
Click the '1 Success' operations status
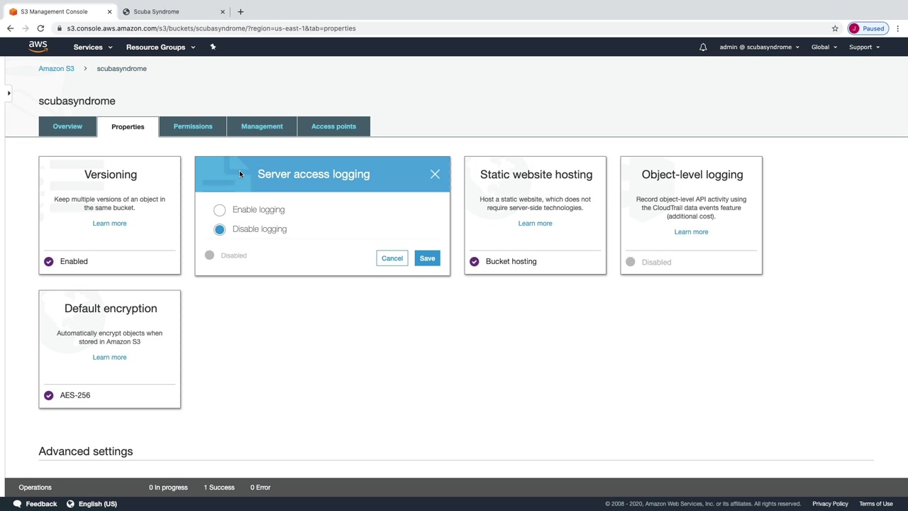click(219, 488)
